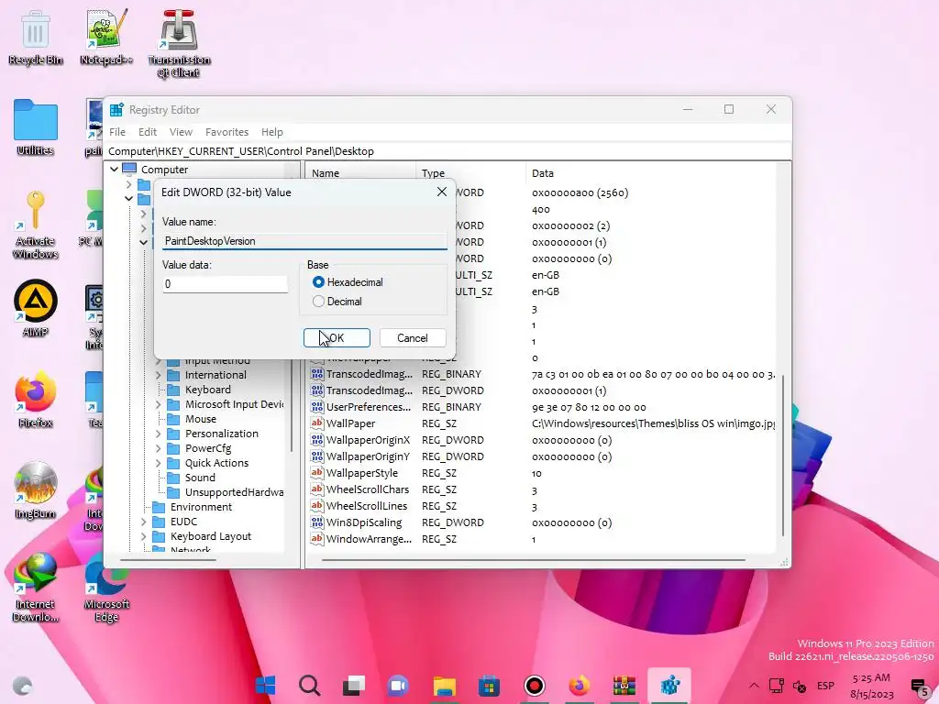Viewport: 939px width, 704px height.
Task: Open Internet Download Manager desktop shortcut
Action: (36, 587)
